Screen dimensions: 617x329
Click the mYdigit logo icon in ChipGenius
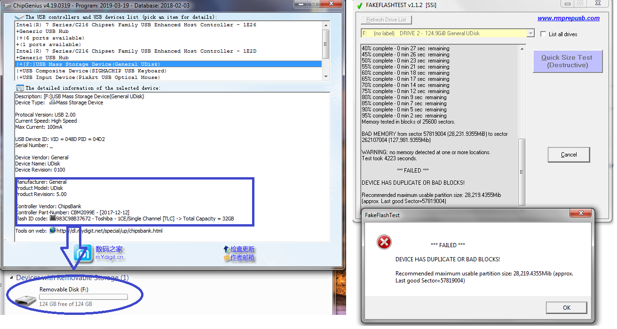click(x=83, y=254)
